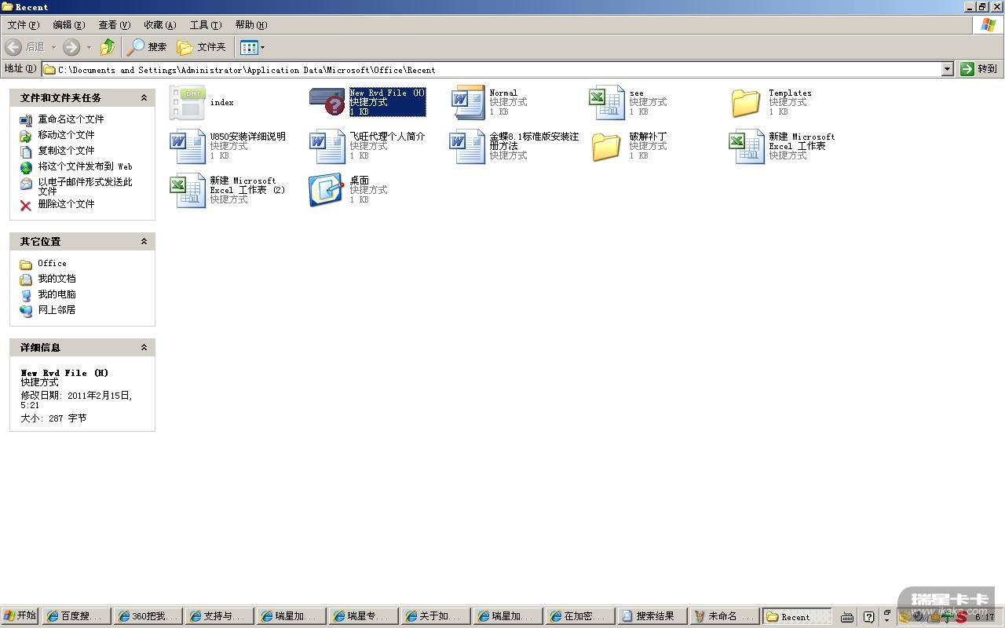Click the keyboard icon in the language bar
The width and height of the screenshot is (1005, 628).
[x=847, y=617]
